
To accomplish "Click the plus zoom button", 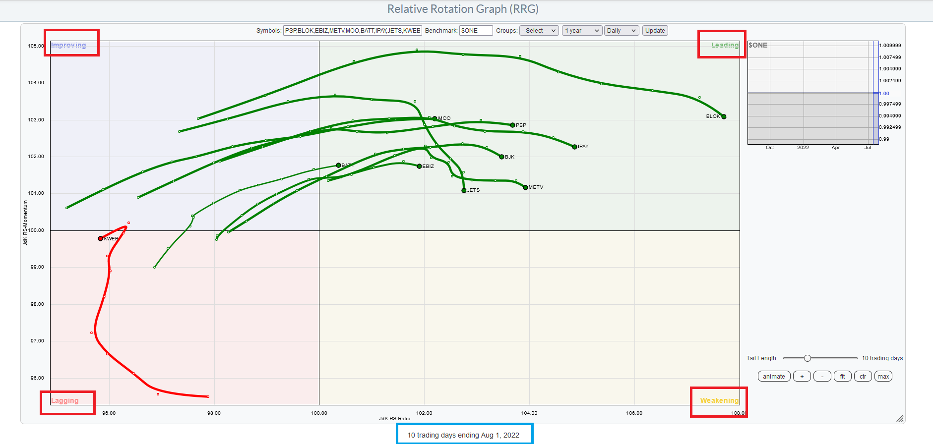I will click(x=802, y=377).
